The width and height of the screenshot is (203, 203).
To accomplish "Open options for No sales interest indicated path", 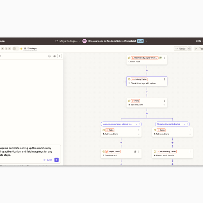I will point(187,124).
